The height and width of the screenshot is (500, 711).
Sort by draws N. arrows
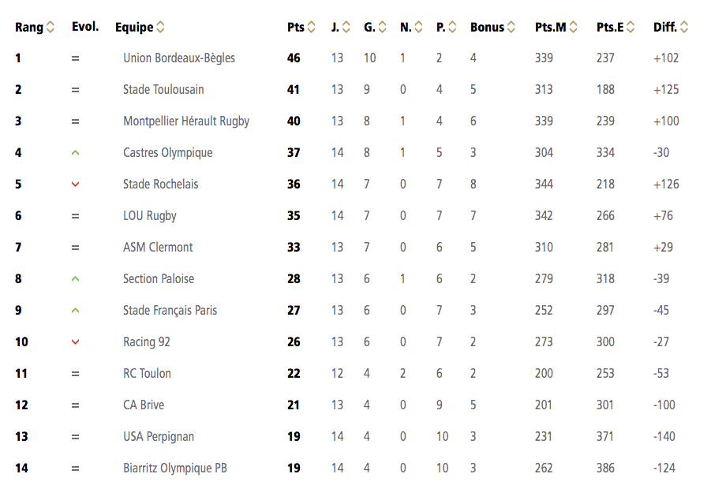pyautogui.click(x=418, y=27)
